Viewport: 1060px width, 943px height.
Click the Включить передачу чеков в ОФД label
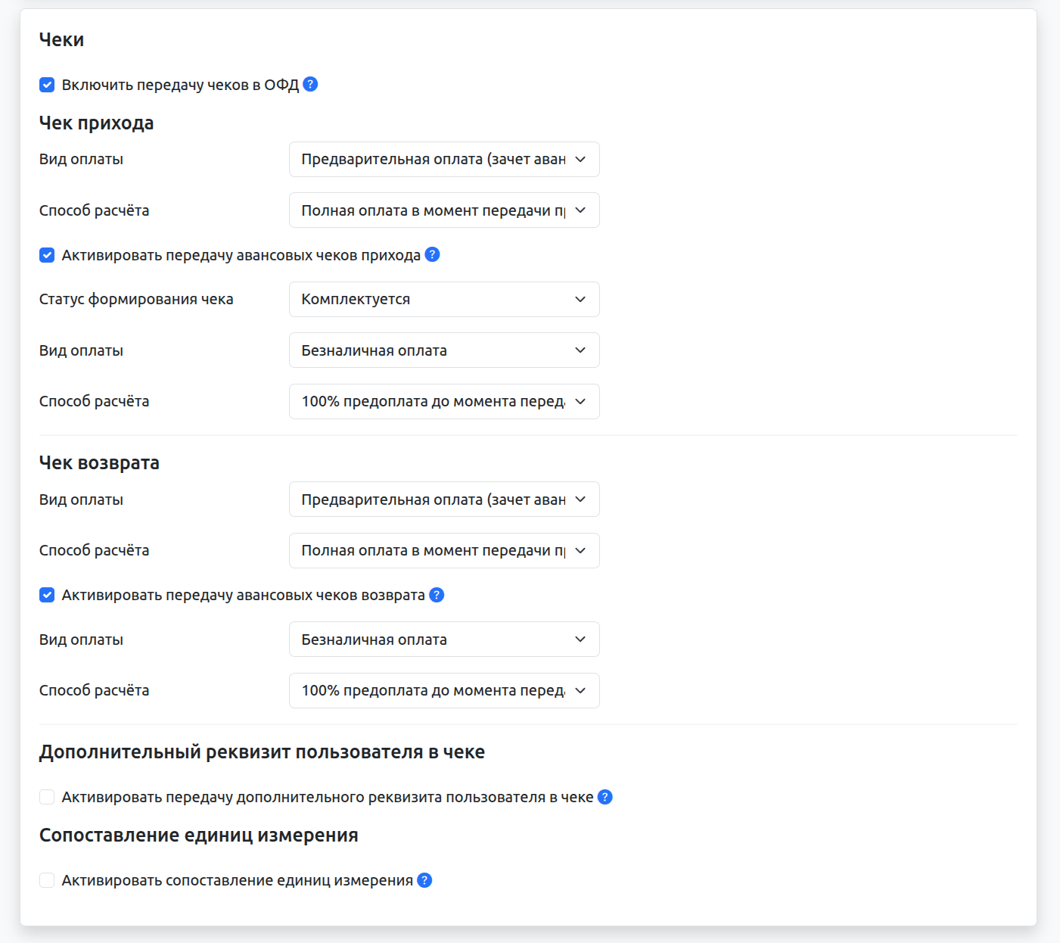180,85
